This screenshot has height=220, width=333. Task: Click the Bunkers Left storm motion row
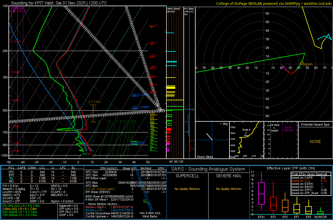pos(109,210)
